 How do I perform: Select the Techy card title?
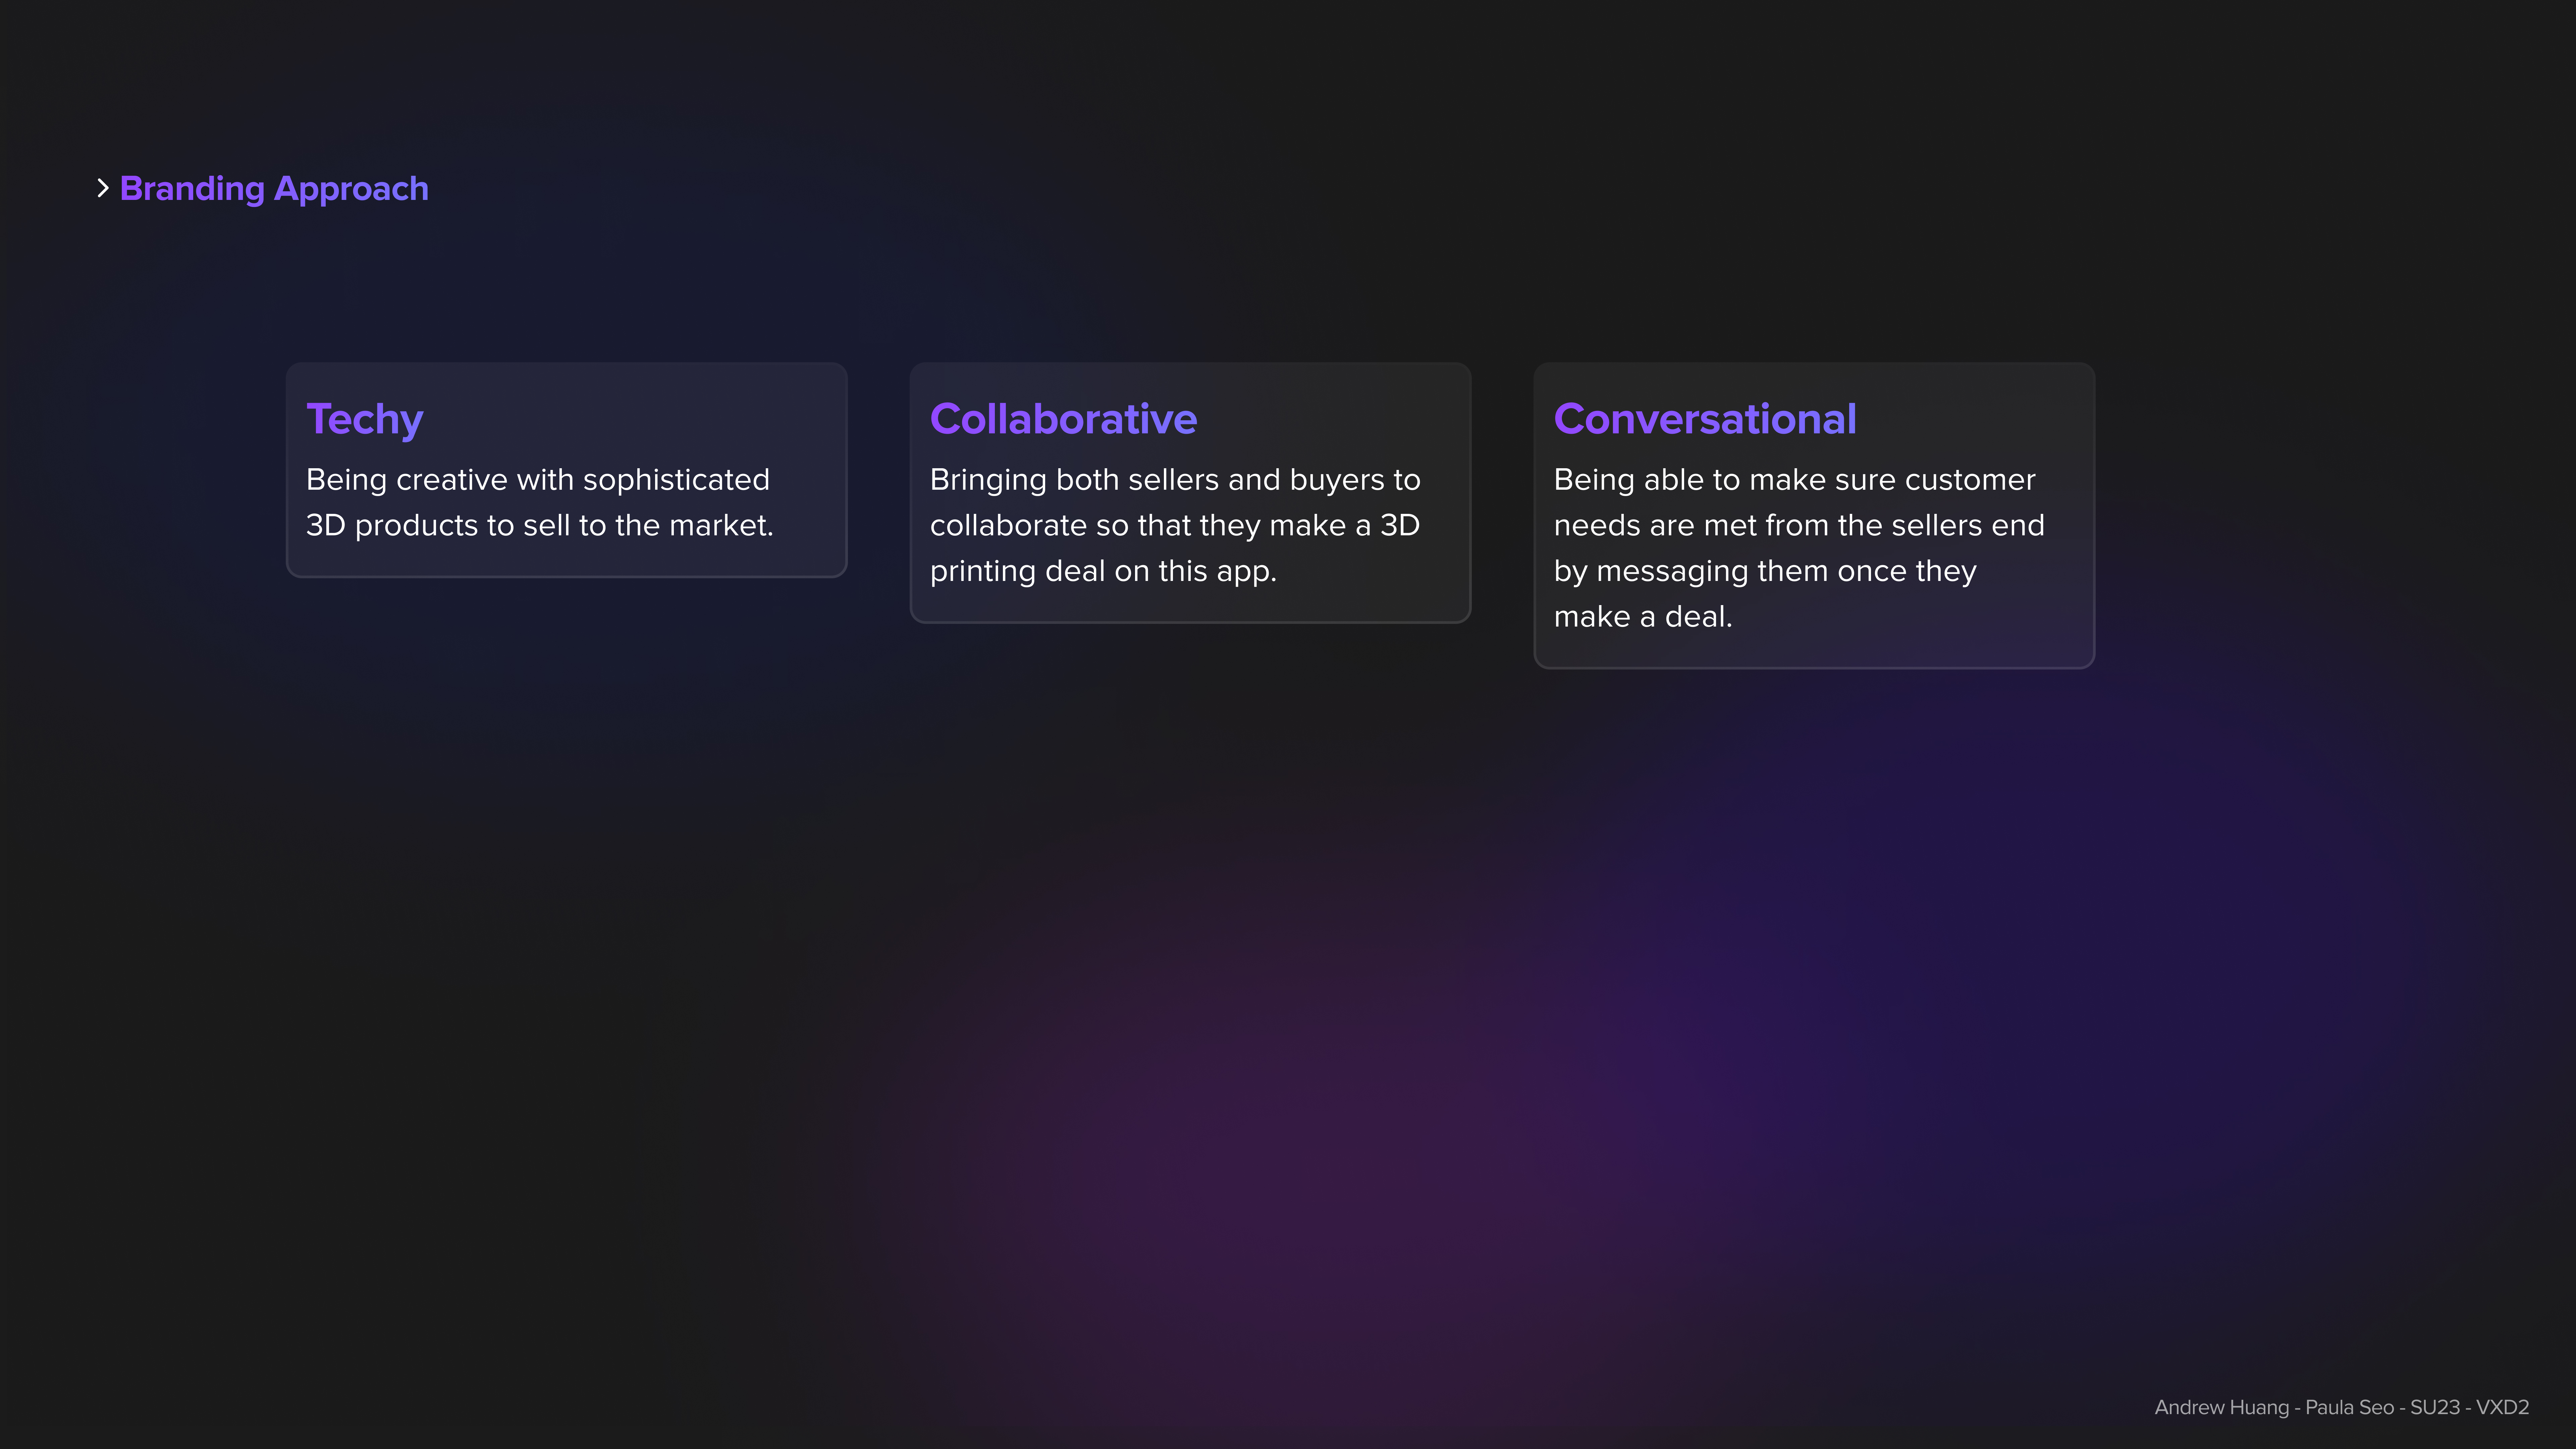pyautogui.click(x=364, y=419)
